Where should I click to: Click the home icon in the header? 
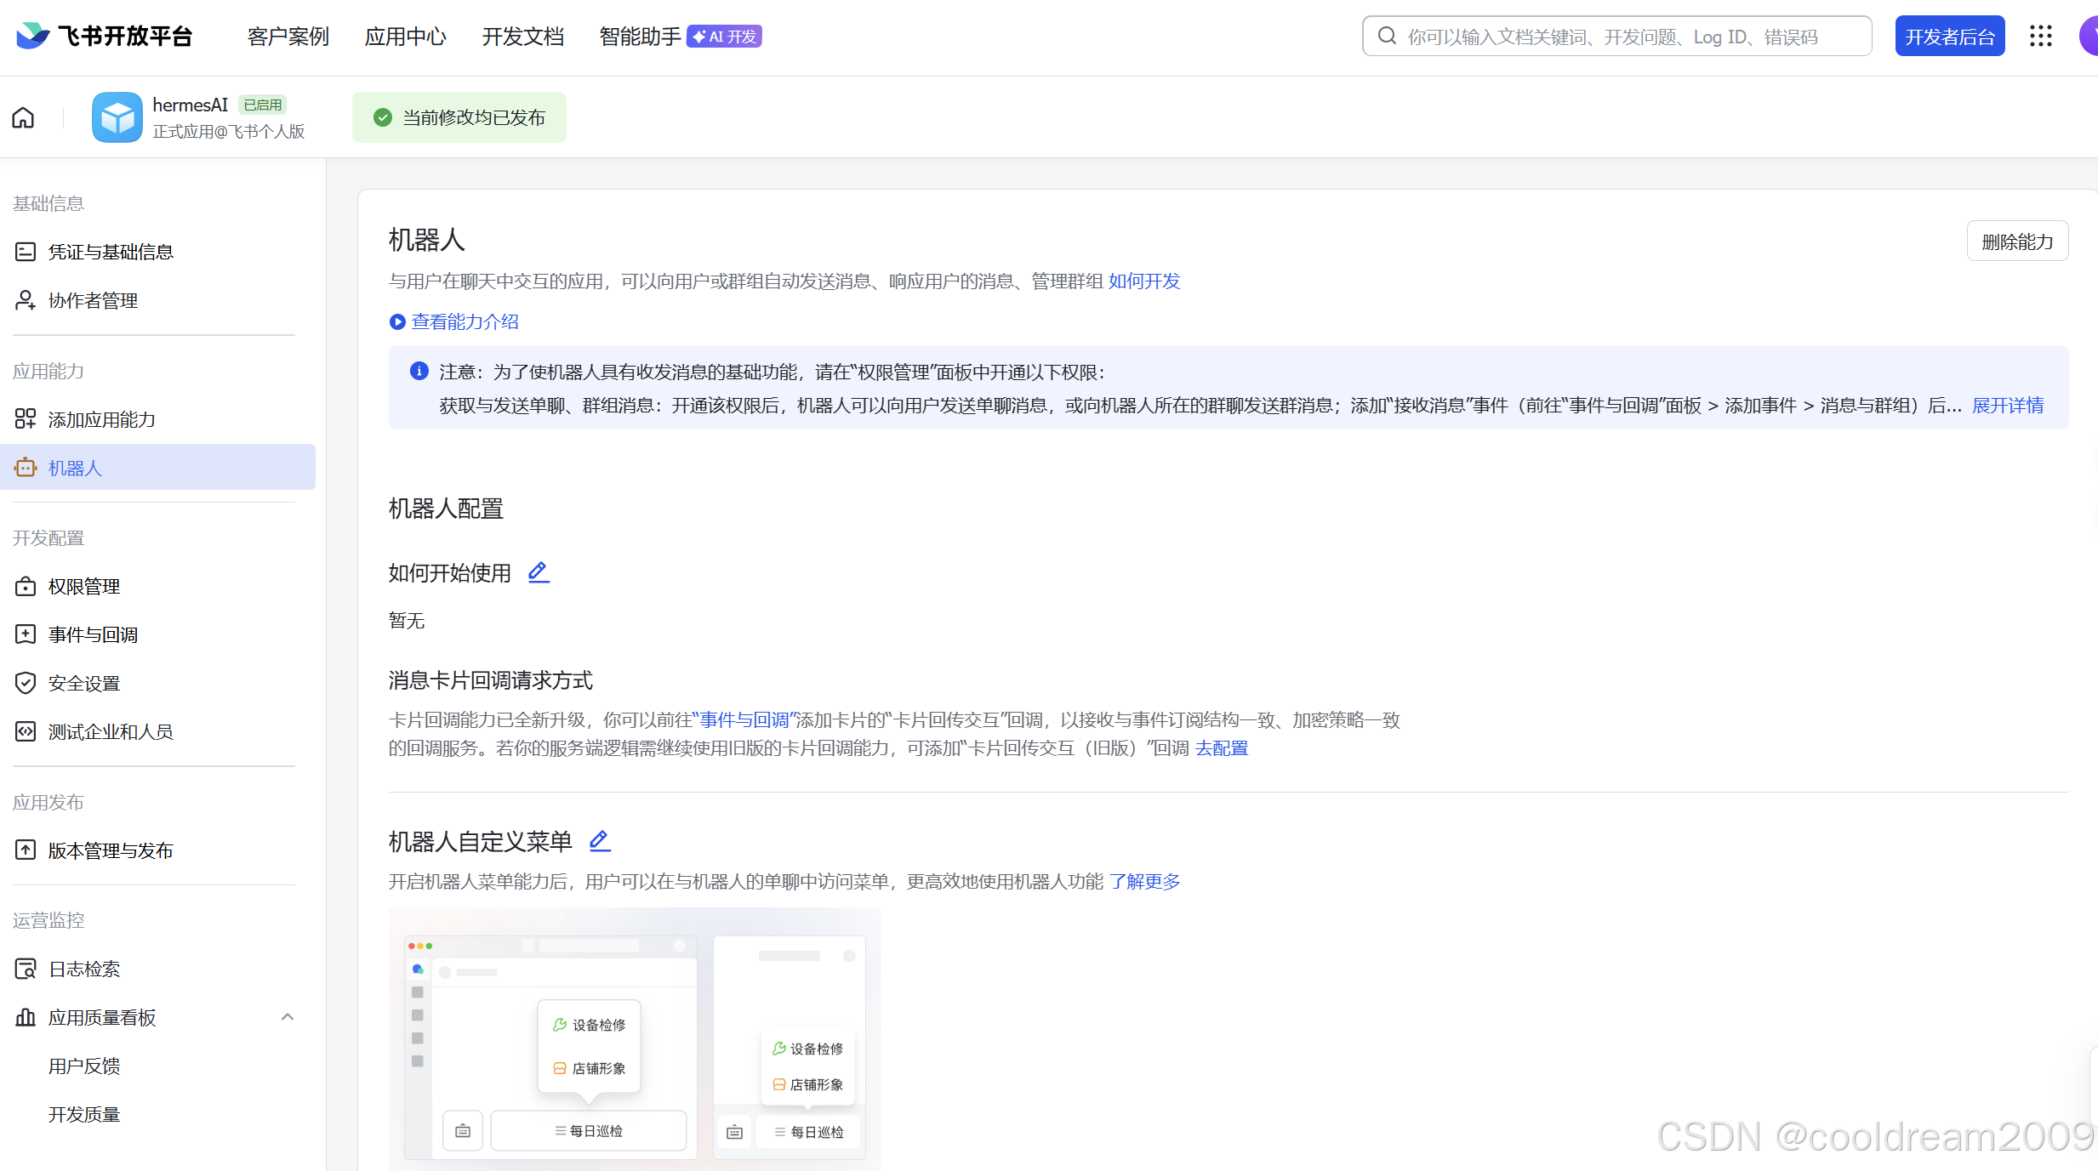coord(24,117)
